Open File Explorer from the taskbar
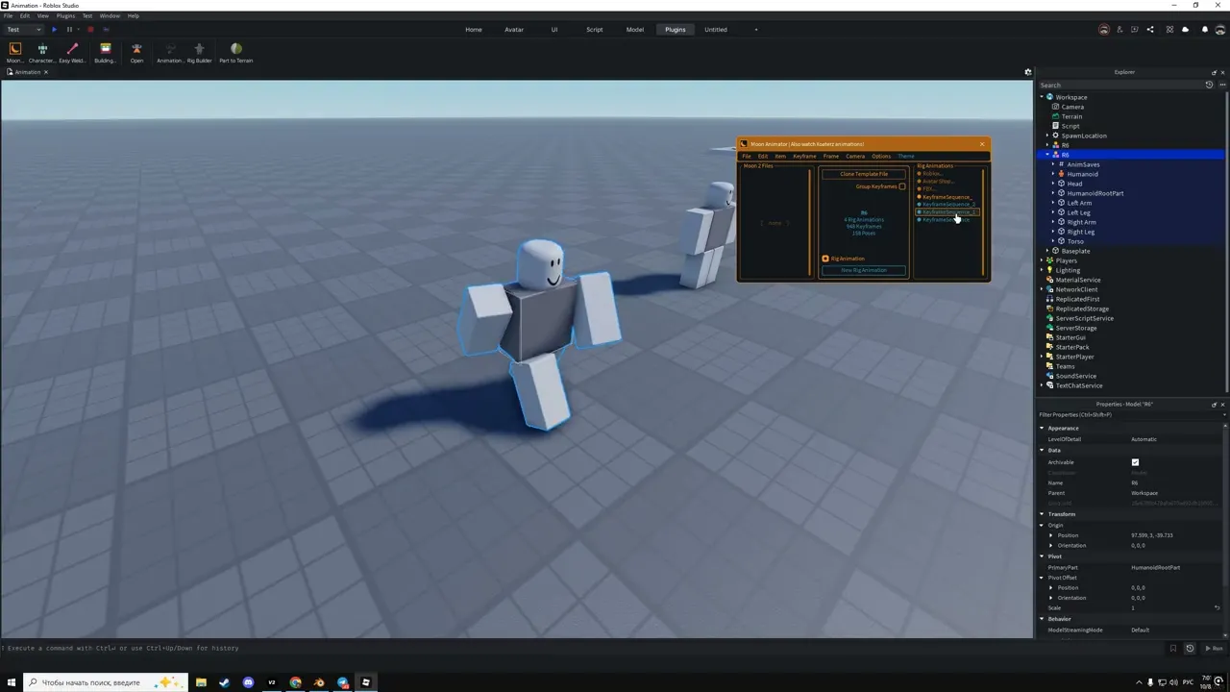Viewport: 1230px width, 692px height. click(x=201, y=682)
